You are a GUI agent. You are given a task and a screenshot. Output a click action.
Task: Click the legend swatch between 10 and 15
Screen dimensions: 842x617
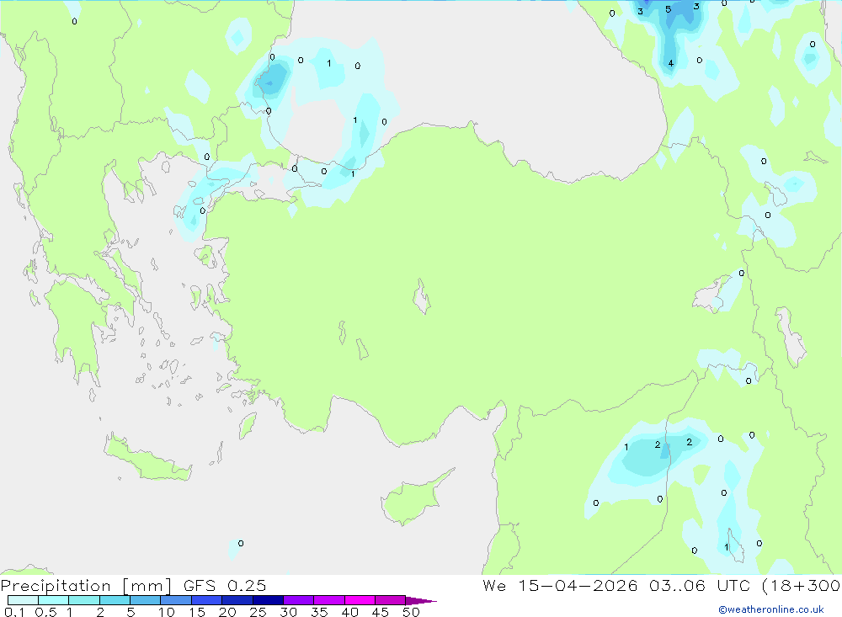176,600
